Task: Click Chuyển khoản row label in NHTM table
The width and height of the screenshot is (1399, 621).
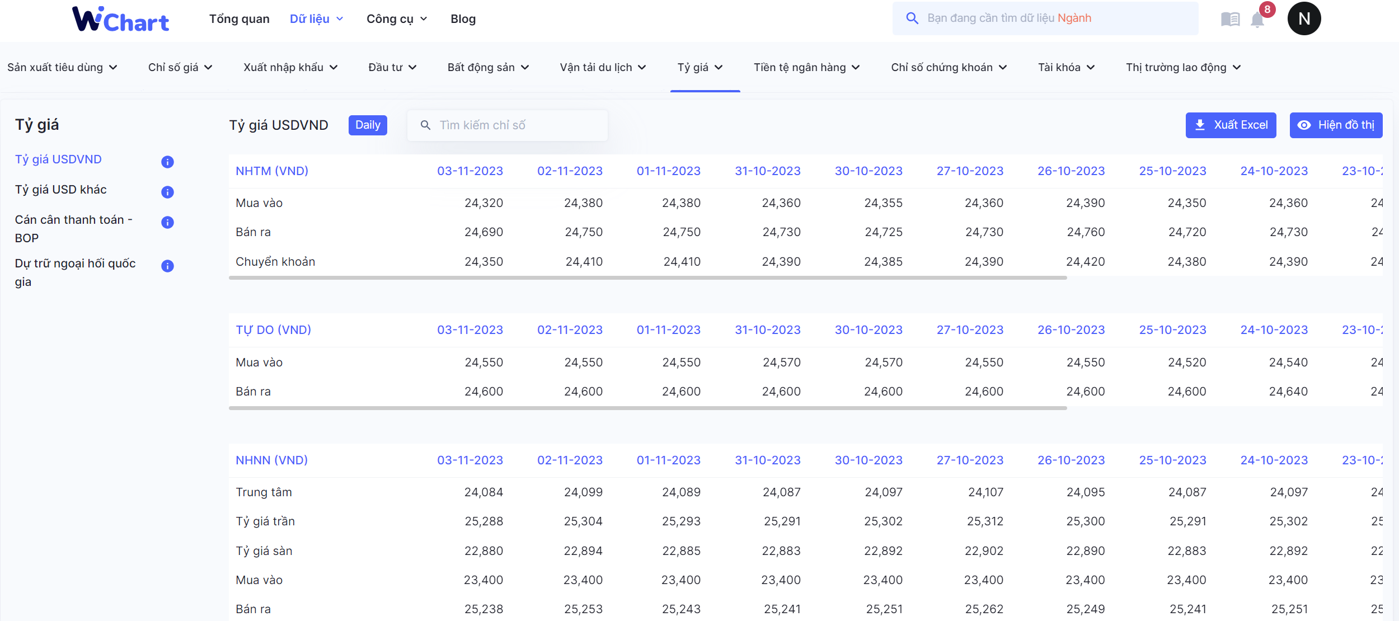Action: click(x=275, y=262)
